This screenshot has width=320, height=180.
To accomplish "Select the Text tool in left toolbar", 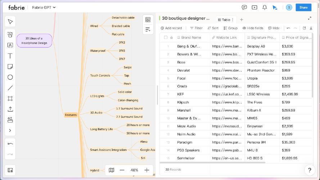I will pos(10,56).
